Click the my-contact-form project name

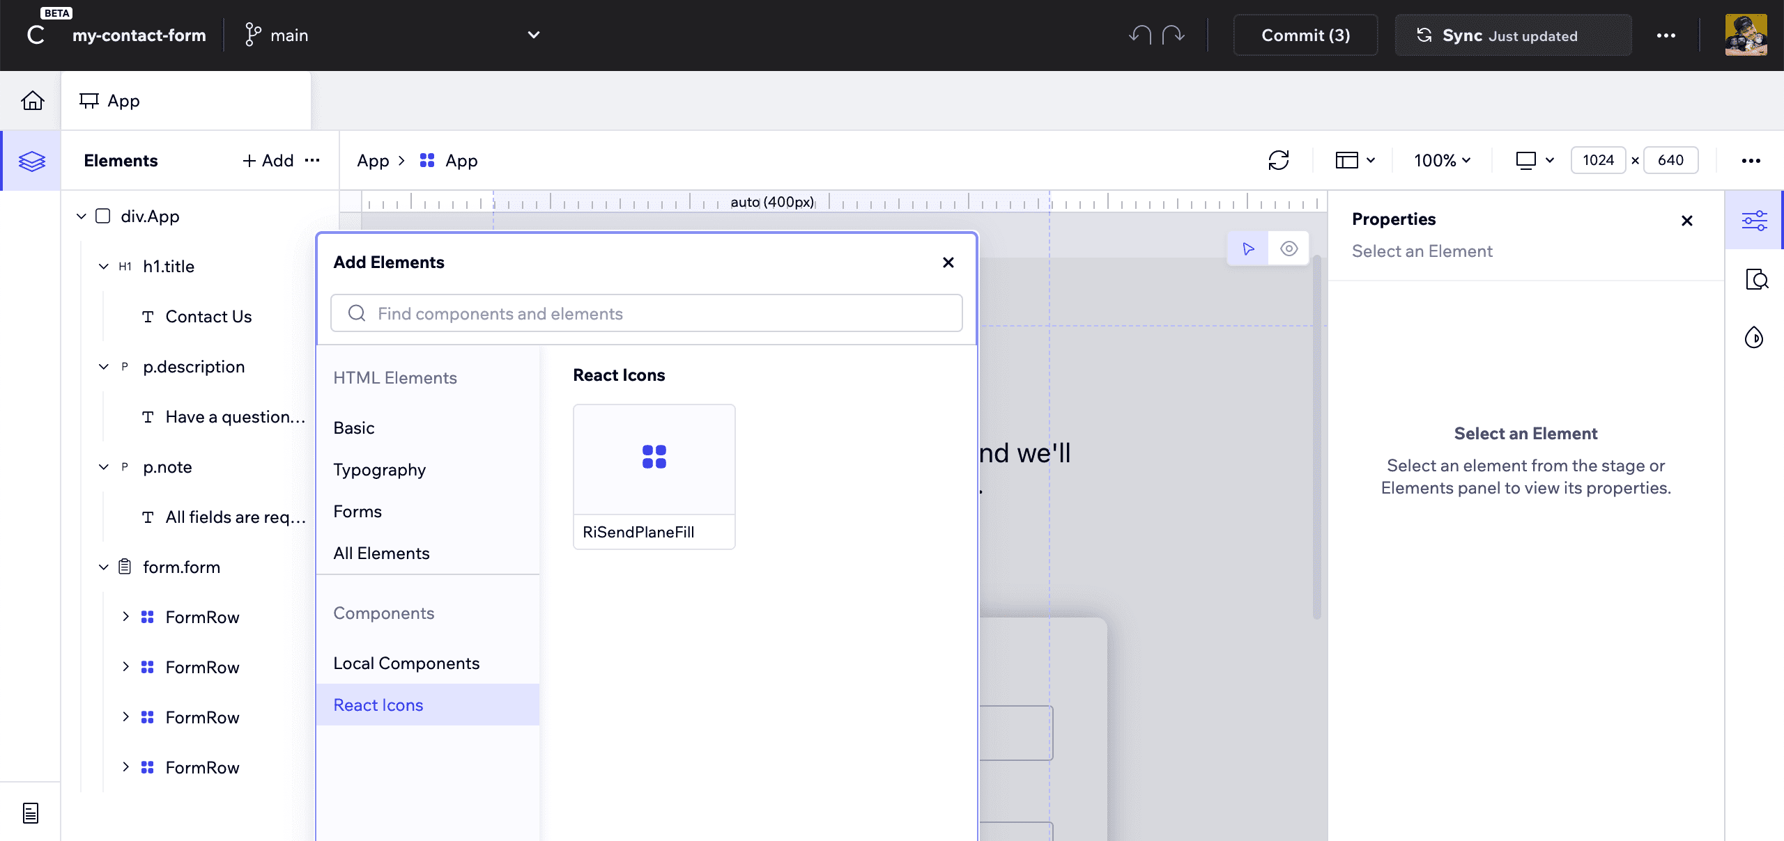pos(139,35)
